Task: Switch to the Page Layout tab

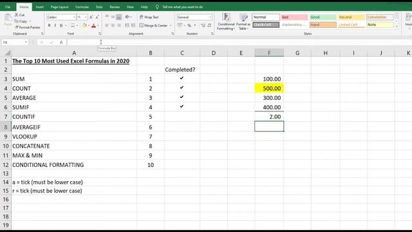Action: (x=59, y=7)
